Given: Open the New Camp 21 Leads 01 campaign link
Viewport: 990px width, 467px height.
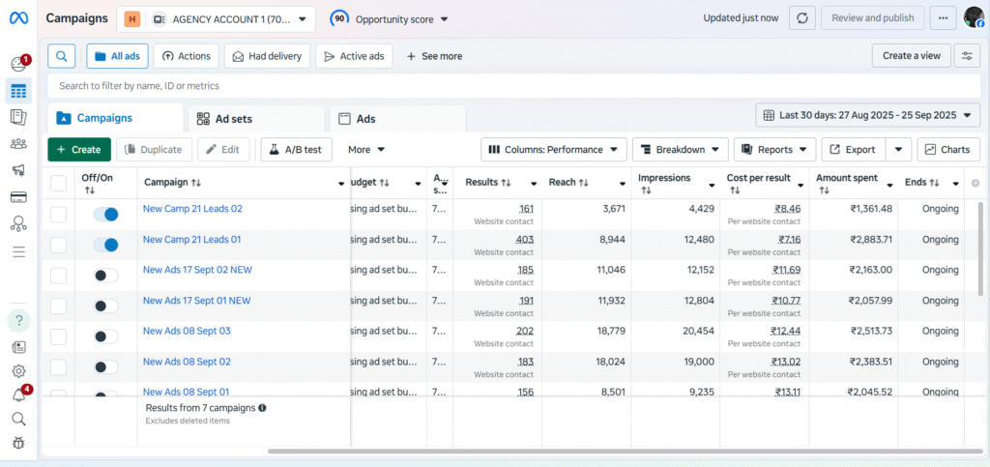Looking at the screenshot, I should (x=192, y=240).
